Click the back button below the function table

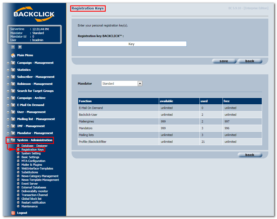(250, 155)
